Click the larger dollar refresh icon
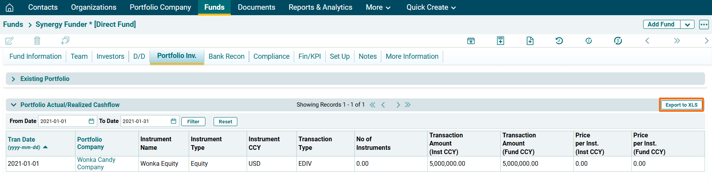This screenshot has width=712, height=179. pyautogui.click(x=618, y=40)
